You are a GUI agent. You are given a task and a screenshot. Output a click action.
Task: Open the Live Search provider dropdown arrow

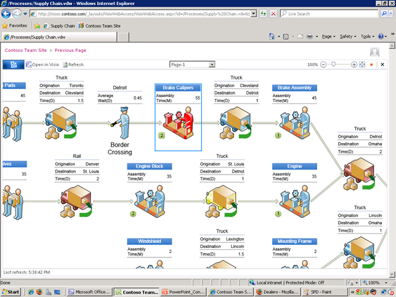click(391, 14)
